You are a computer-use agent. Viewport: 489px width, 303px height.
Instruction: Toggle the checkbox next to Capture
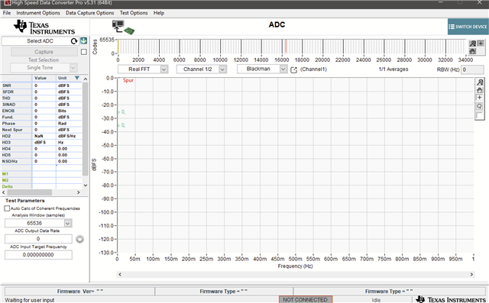[x=83, y=52]
